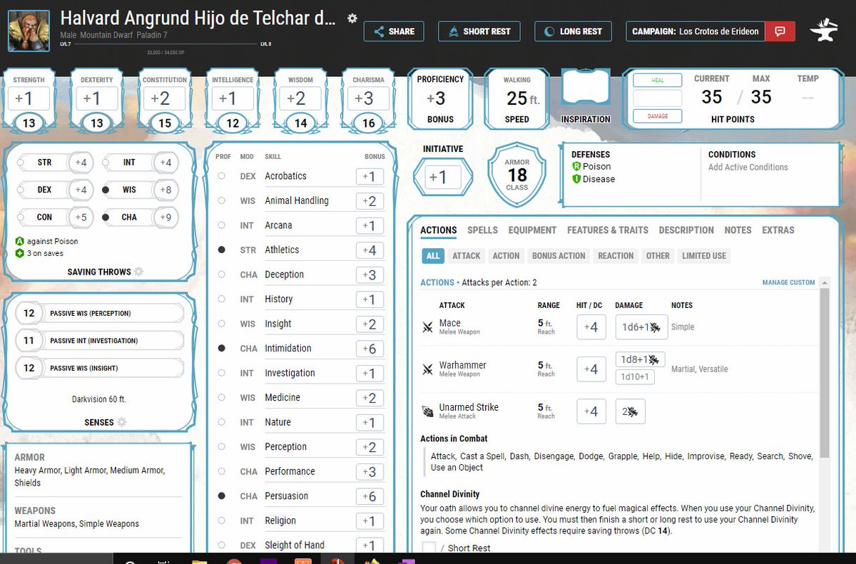The width and height of the screenshot is (856, 564).
Task: Click the D&D Beyond anvil logo
Action: pos(825,31)
